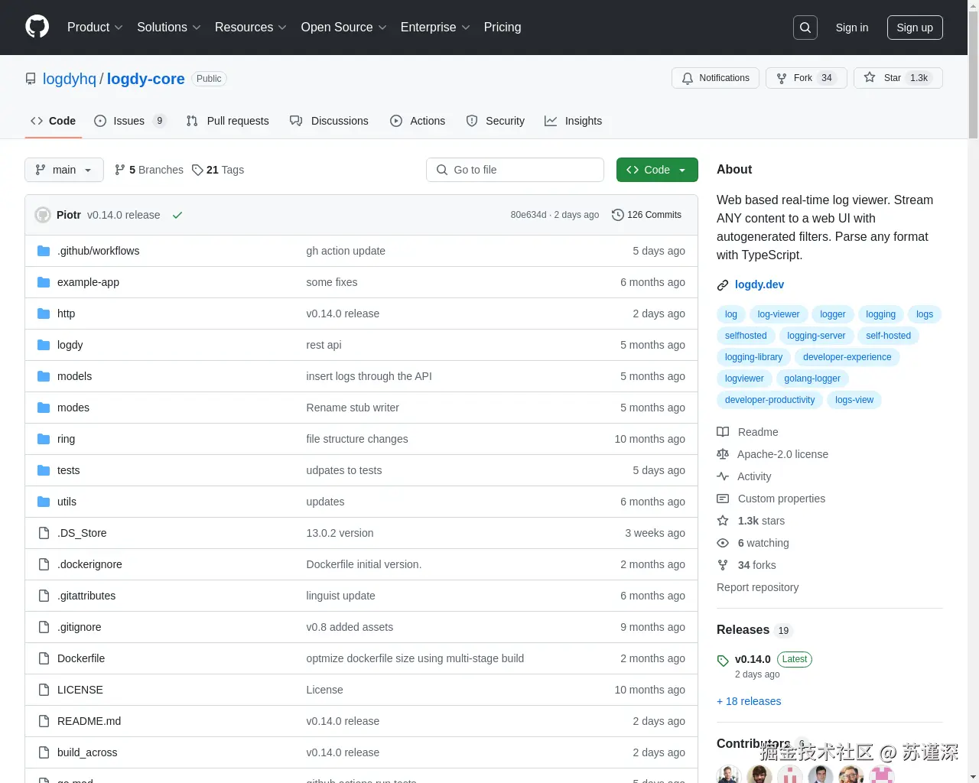Image resolution: width=979 pixels, height=783 pixels.
Task: Click the folder icon next to http
Action: click(44, 314)
